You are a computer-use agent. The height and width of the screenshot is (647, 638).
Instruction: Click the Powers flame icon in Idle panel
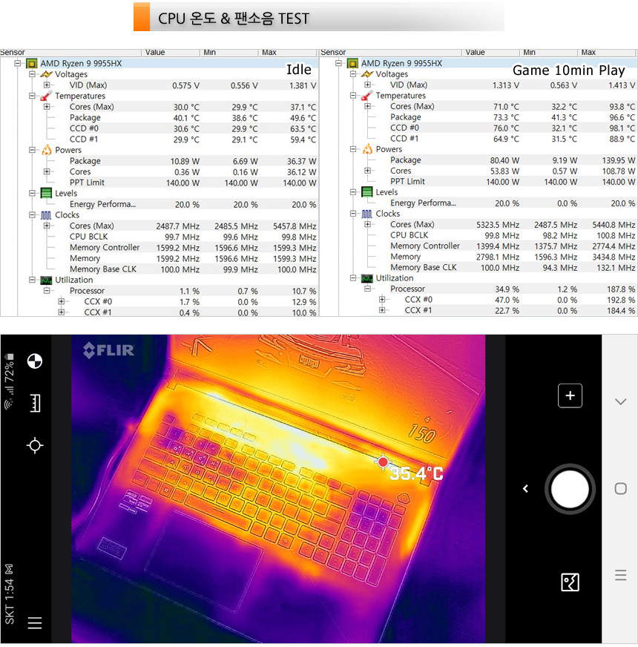click(46, 150)
